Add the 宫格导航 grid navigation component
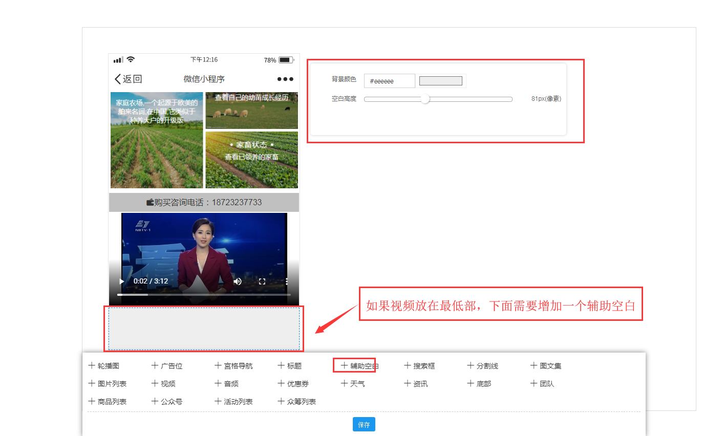 (x=233, y=366)
